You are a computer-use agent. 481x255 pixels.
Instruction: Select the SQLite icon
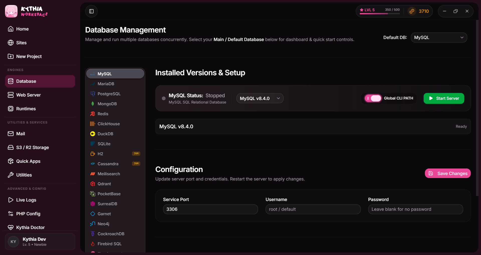click(93, 144)
